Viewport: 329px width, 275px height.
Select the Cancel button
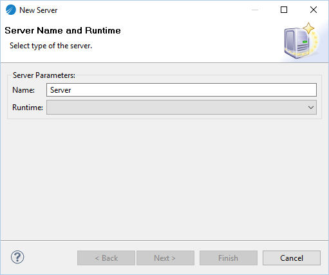coord(292,258)
